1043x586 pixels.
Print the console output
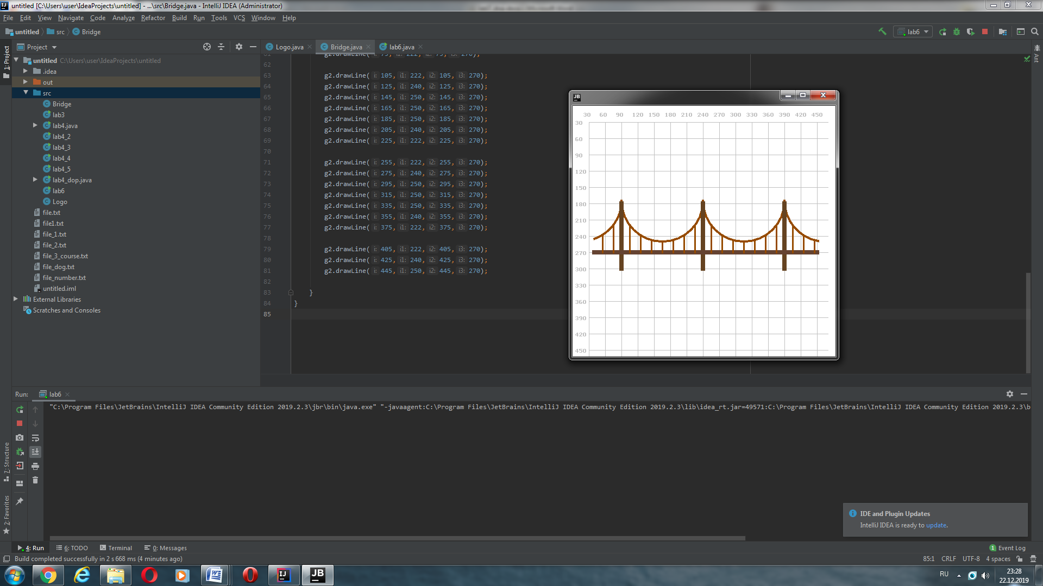pyautogui.click(x=35, y=466)
